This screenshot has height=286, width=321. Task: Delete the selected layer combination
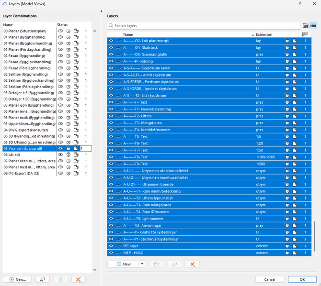pyautogui.click(x=78, y=279)
